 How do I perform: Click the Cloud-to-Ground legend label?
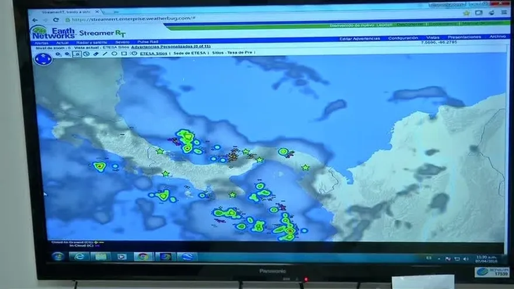click(x=72, y=242)
